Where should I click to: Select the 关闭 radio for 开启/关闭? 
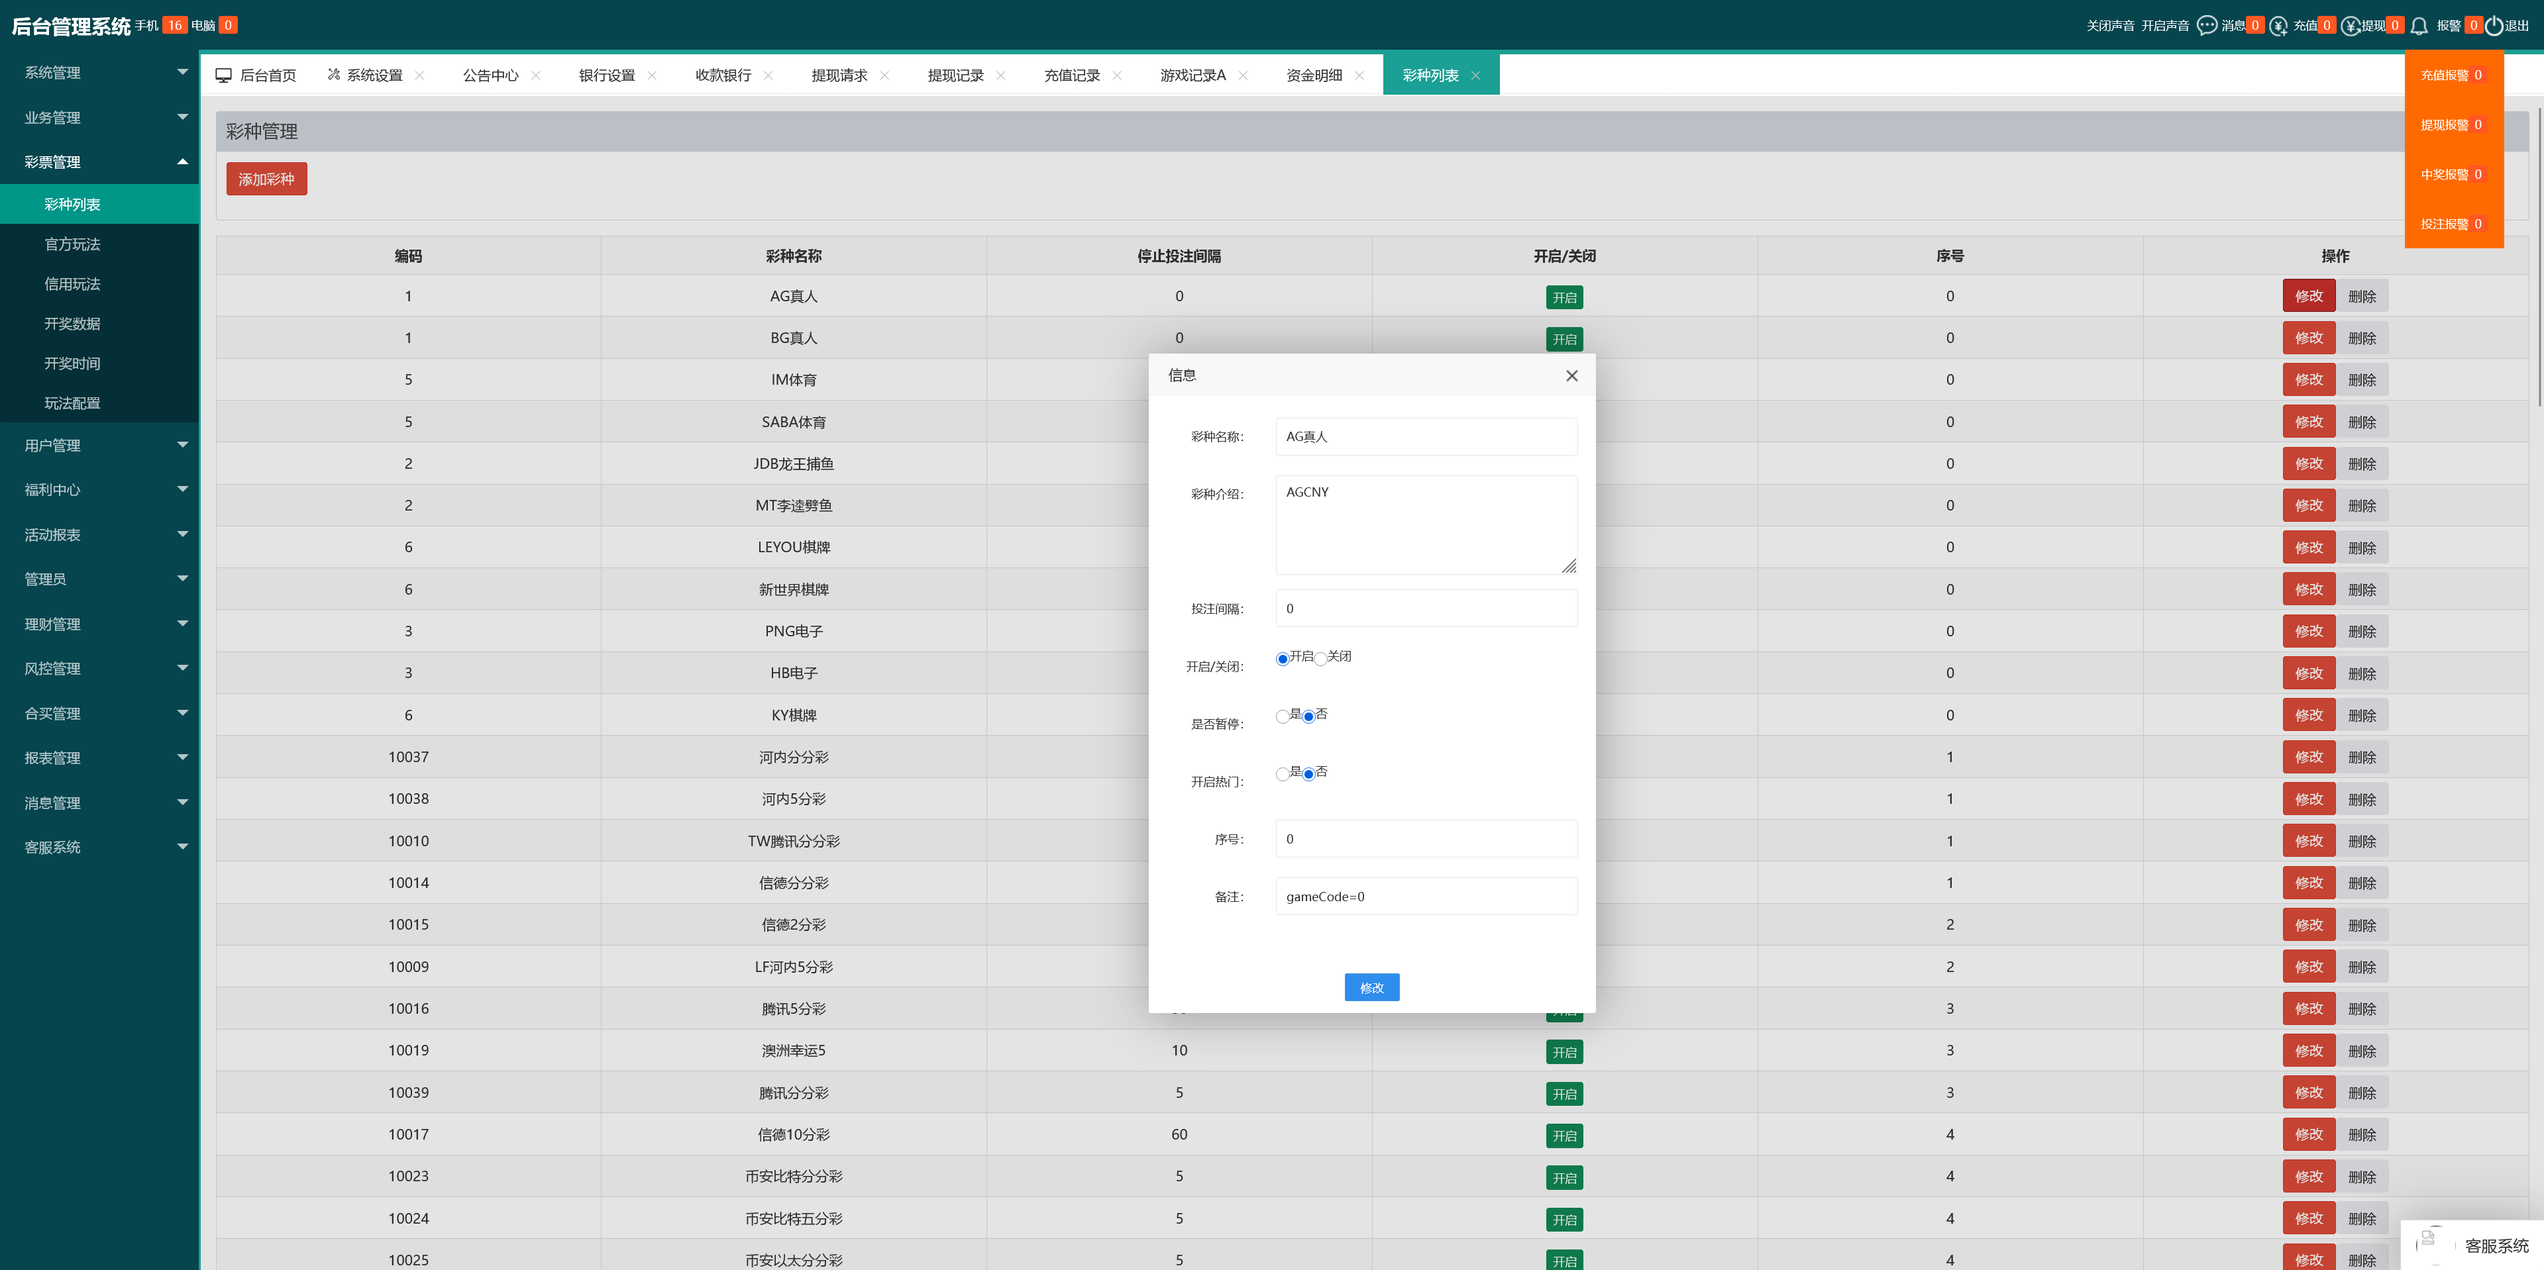coord(1320,658)
